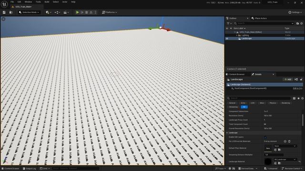Toggle the Details panel lock icon
This screenshot has width=305, height=171.
point(301,79)
